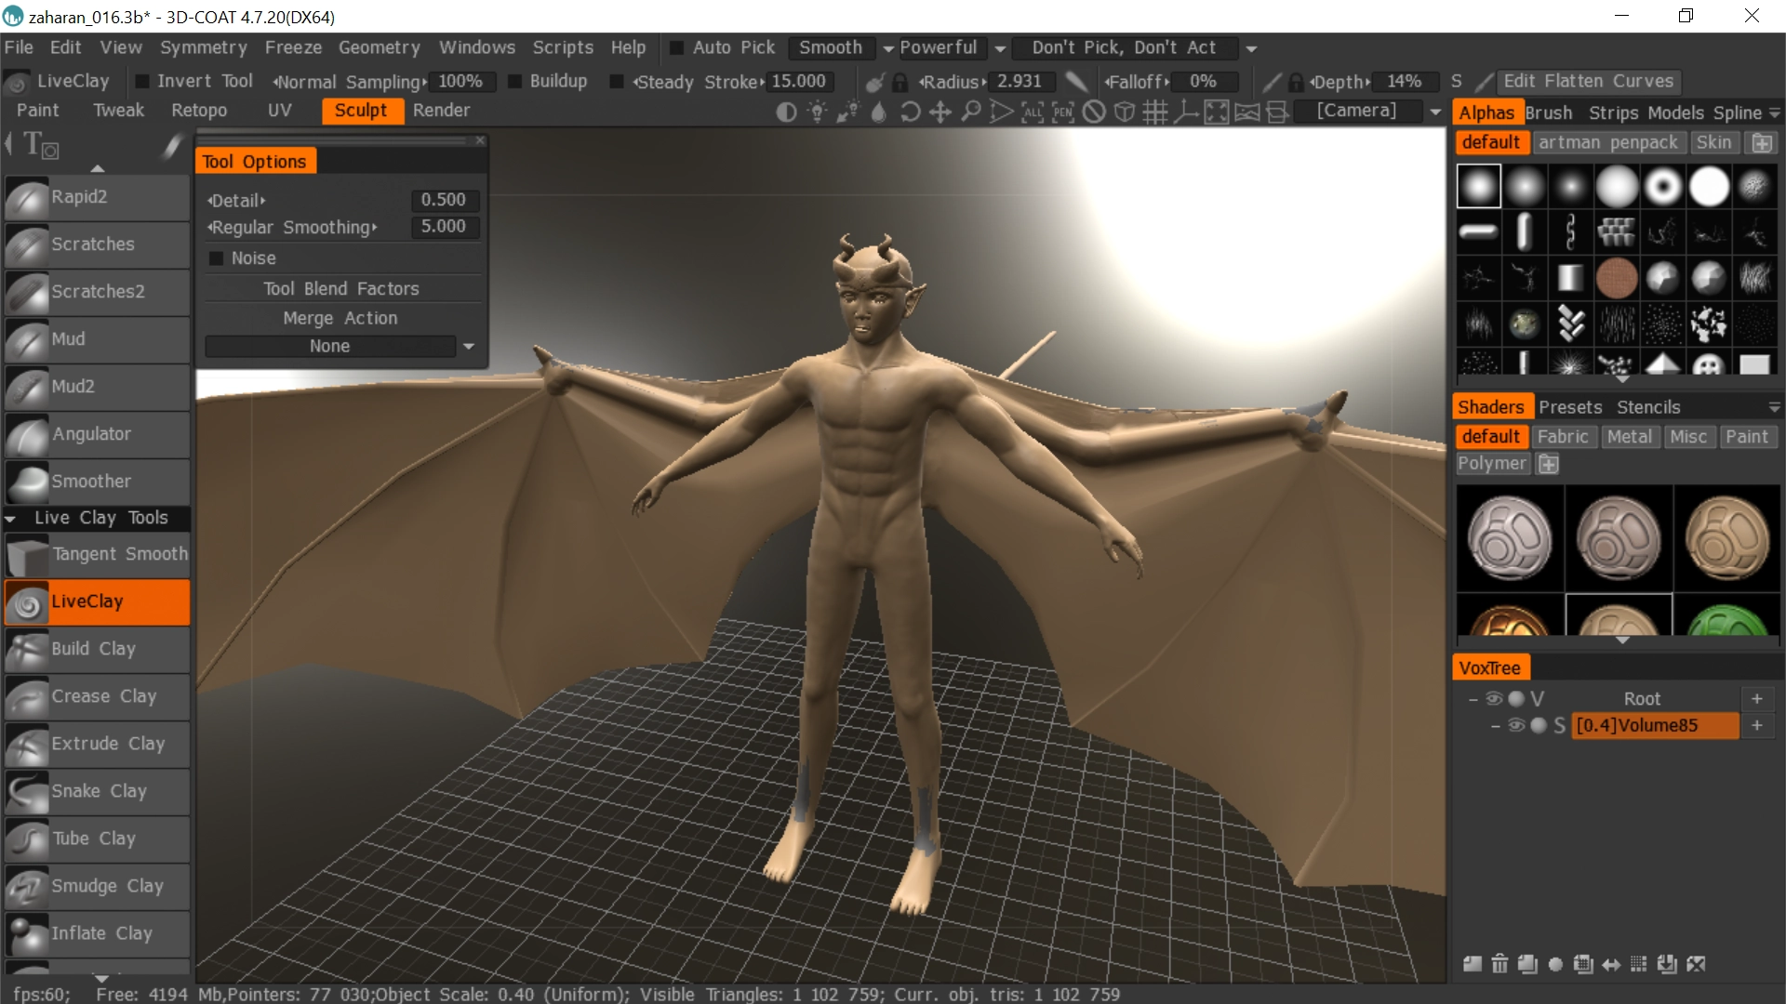1786x1004 pixels.
Task: Hide Volume85 layer with eye icon
Action: coord(1515,726)
